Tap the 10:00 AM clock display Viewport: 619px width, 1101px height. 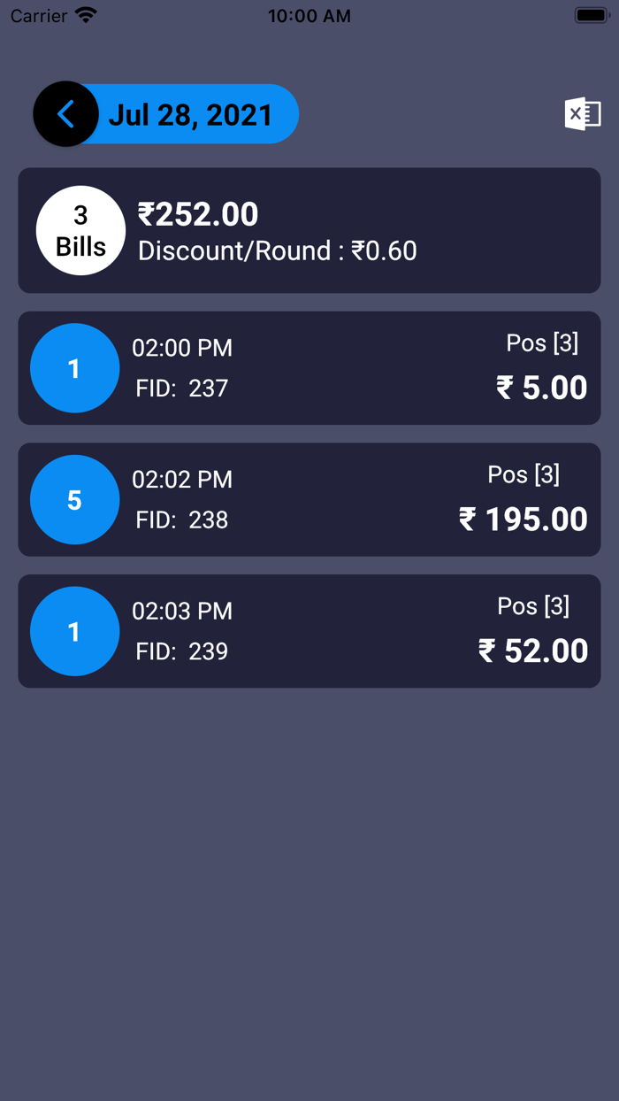(309, 14)
